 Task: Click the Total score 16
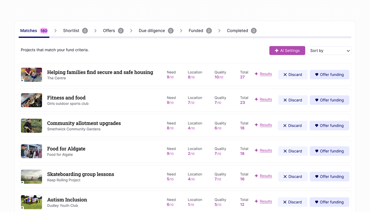click(242, 179)
